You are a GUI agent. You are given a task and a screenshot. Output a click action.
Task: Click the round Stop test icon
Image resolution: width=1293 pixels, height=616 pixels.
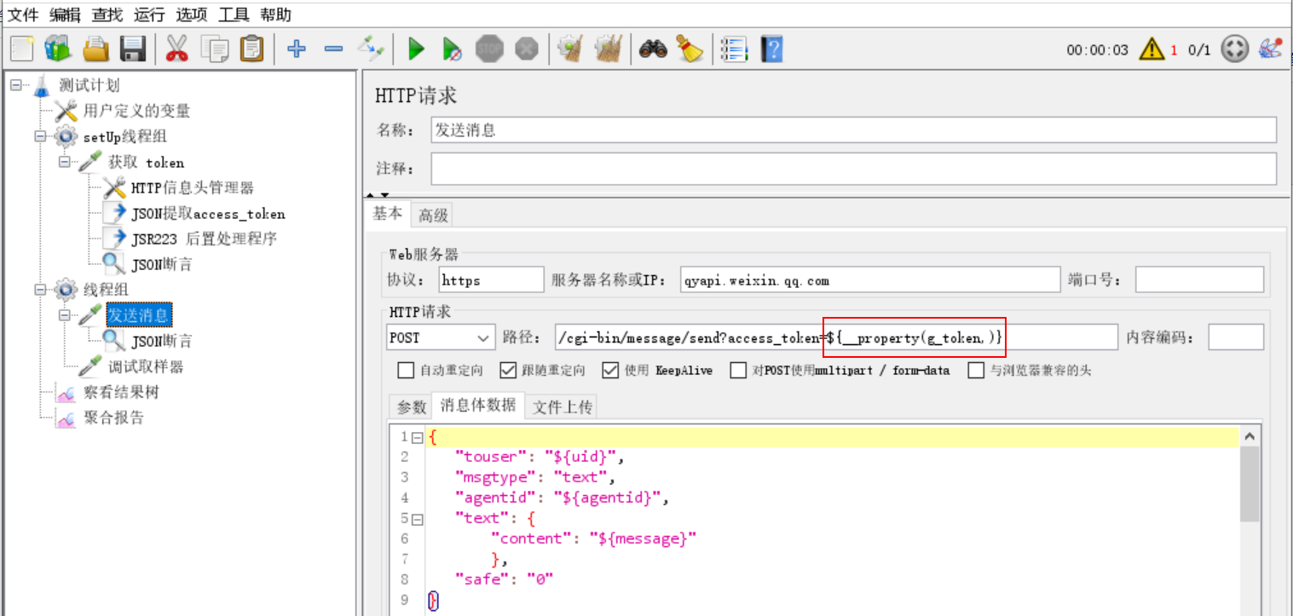489,49
